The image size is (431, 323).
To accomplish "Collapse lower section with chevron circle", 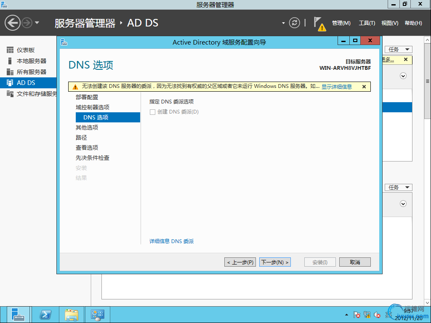I will (403, 204).
